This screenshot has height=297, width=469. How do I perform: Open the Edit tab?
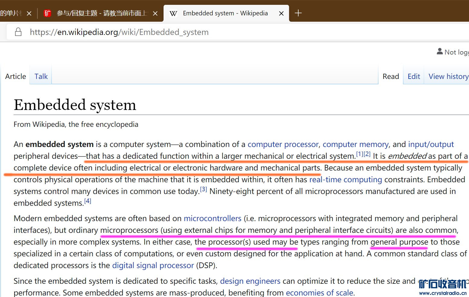tap(414, 77)
